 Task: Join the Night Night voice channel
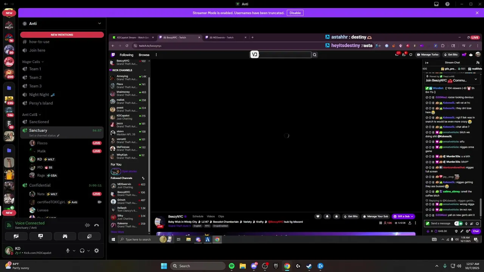tap(62, 94)
